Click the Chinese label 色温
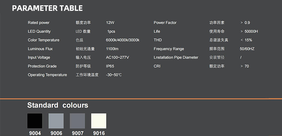 coord(80,40)
